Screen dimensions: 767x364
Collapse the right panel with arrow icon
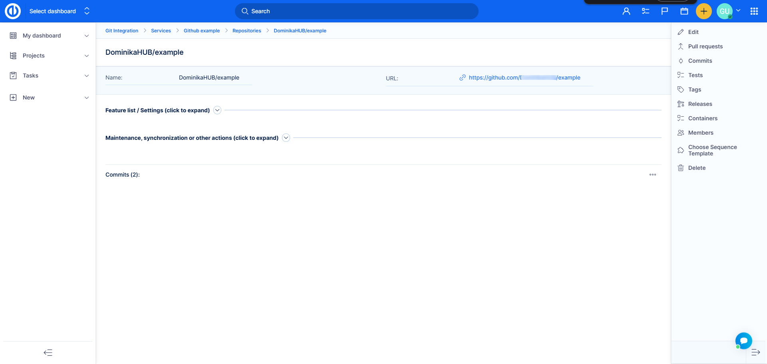(x=755, y=352)
